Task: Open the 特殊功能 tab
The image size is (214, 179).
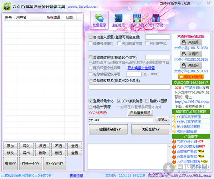Action: coord(156,20)
